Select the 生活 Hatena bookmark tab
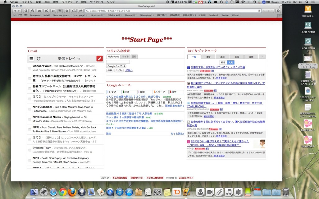Screen dimensions: 319x199 pos(237,57)
